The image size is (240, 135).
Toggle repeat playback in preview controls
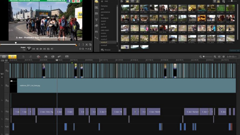pyautogui.click(x=48, y=49)
